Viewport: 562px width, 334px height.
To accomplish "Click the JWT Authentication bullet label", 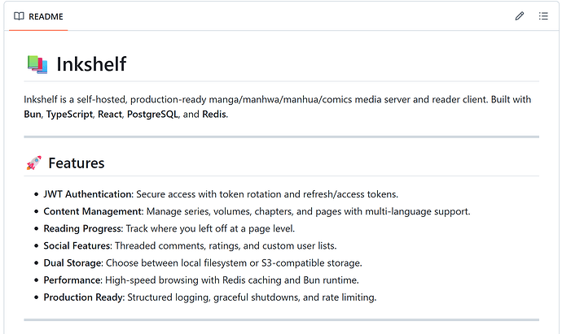I will tap(88, 194).
